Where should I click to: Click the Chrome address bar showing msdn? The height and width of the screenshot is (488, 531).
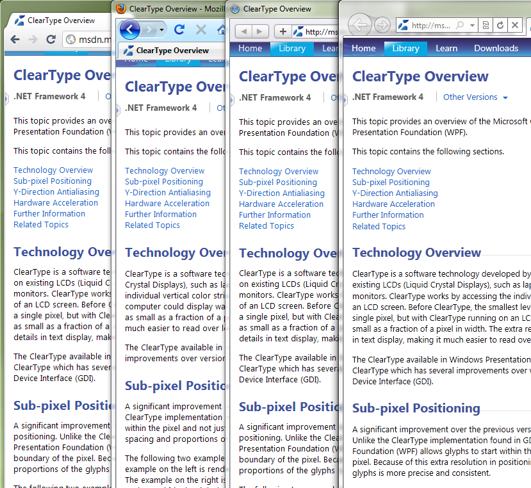87,40
